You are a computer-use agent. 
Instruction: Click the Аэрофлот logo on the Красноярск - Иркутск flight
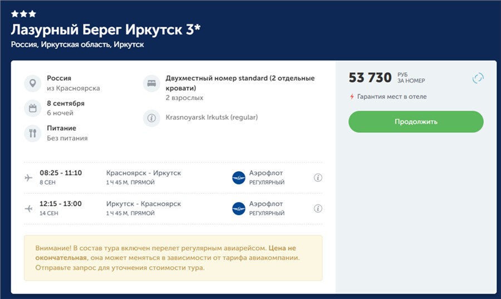click(239, 178)
